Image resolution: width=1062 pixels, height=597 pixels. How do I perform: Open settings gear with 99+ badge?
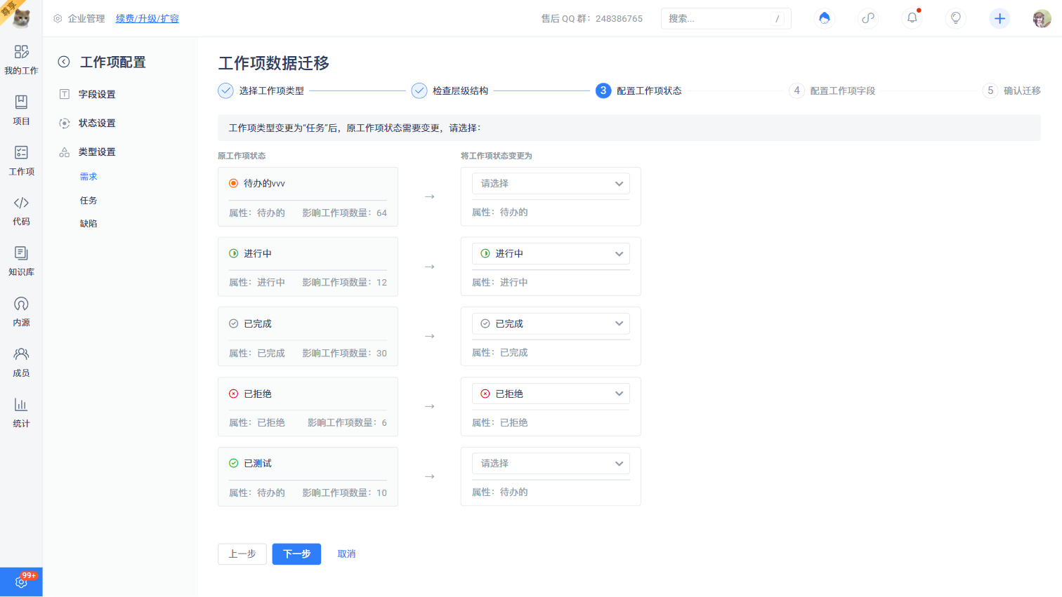(x=21, y=582)
